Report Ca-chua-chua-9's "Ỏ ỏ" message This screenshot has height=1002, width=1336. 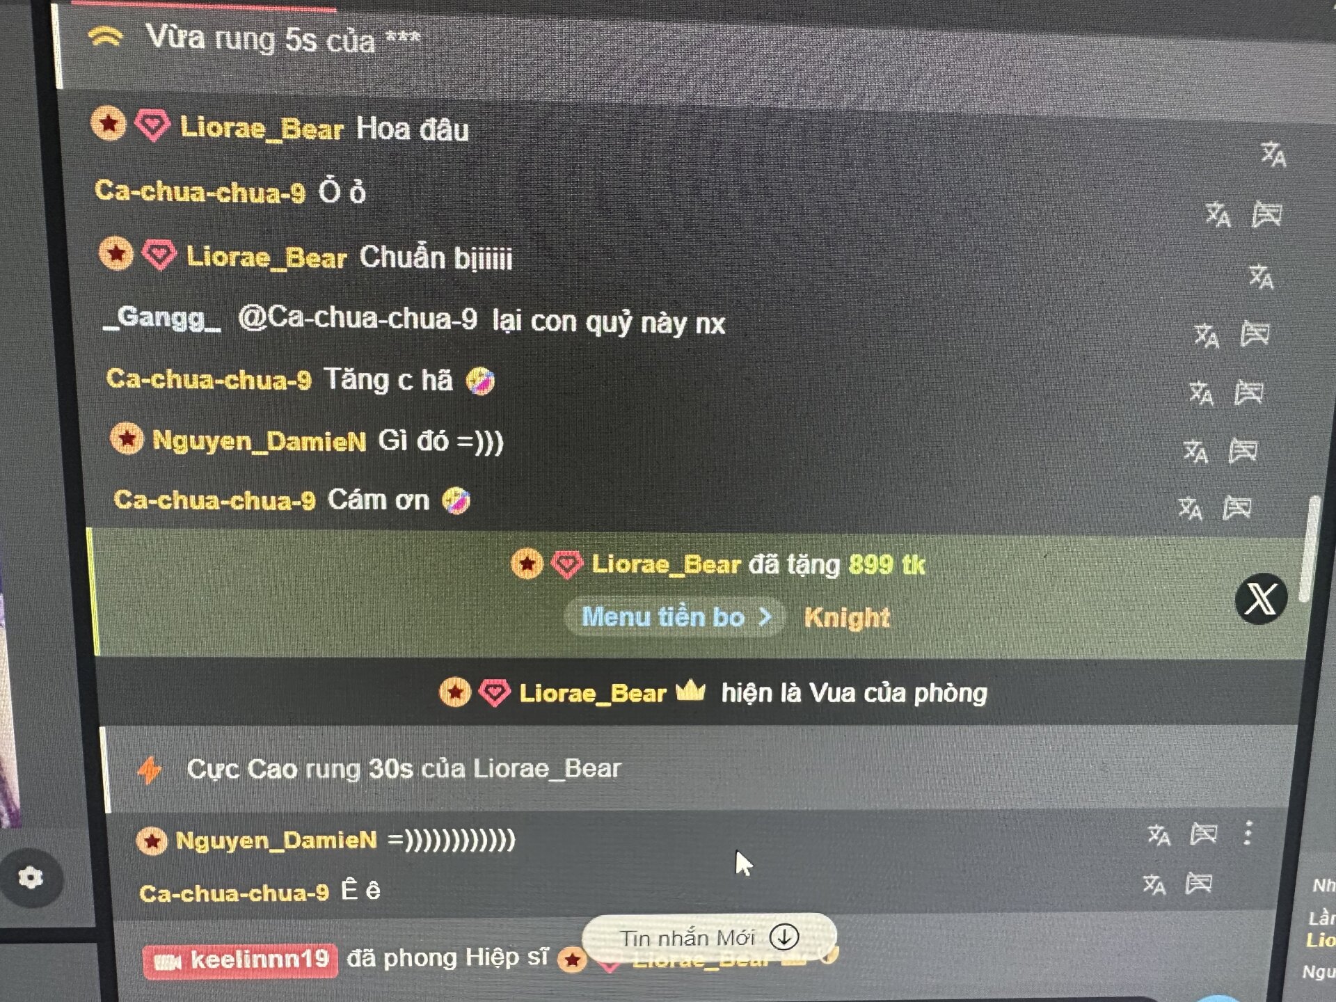pos(1266,214)
